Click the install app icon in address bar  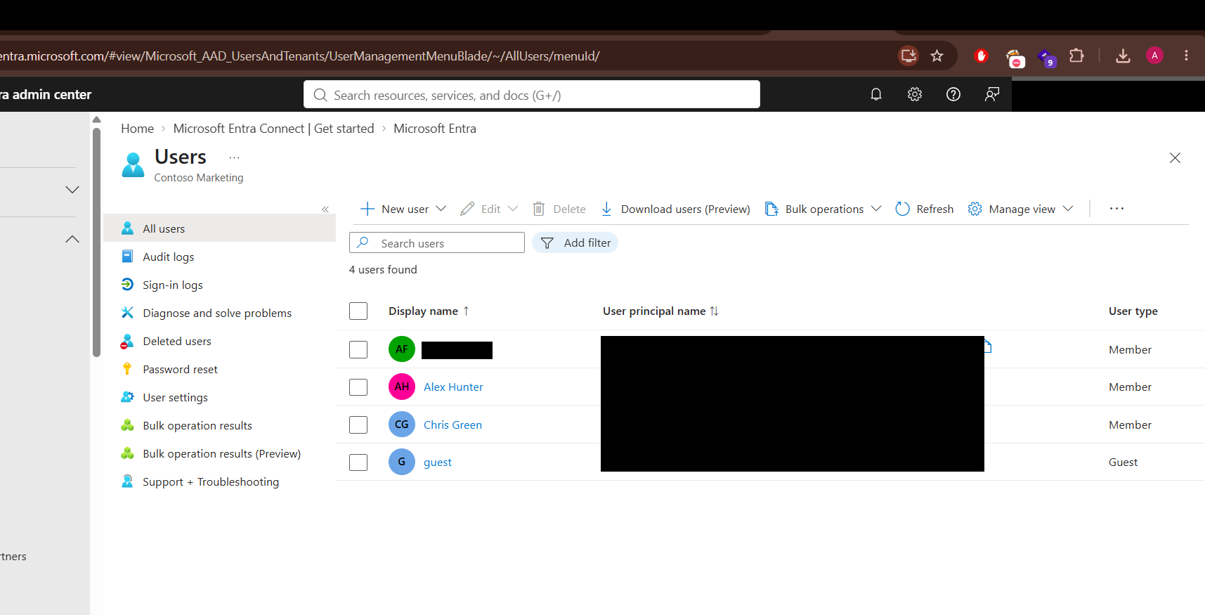click(908, 56)
